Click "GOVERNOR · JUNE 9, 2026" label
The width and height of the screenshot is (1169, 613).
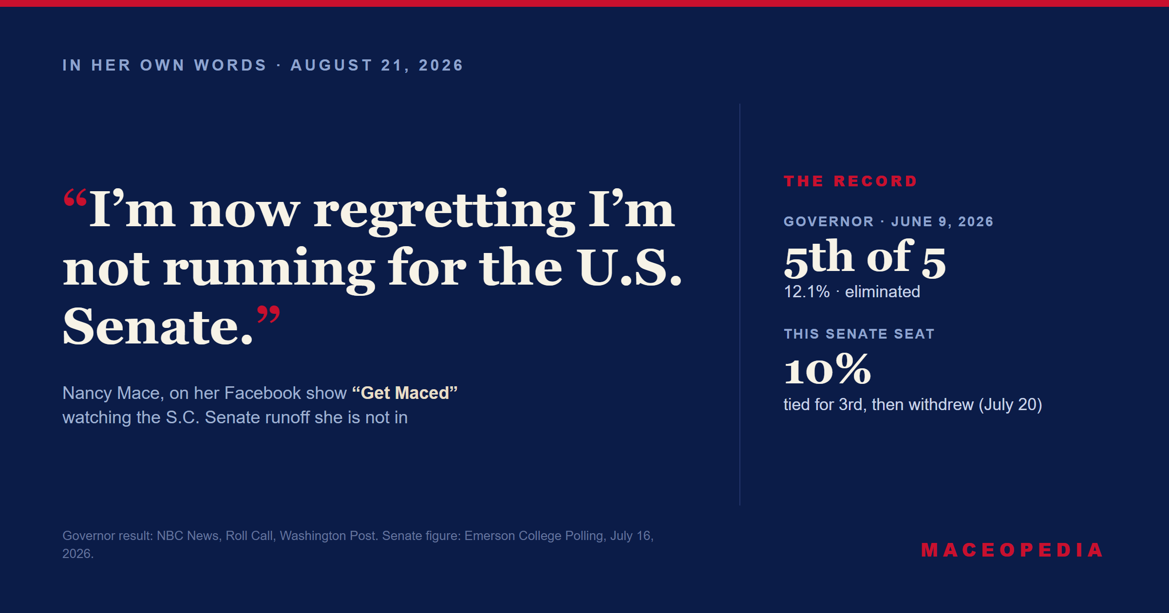tap(888, 221)
